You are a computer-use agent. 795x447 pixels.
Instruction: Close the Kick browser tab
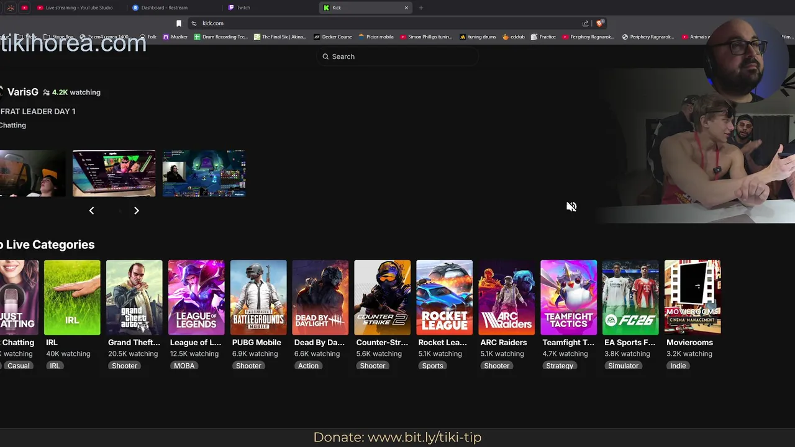406,7
